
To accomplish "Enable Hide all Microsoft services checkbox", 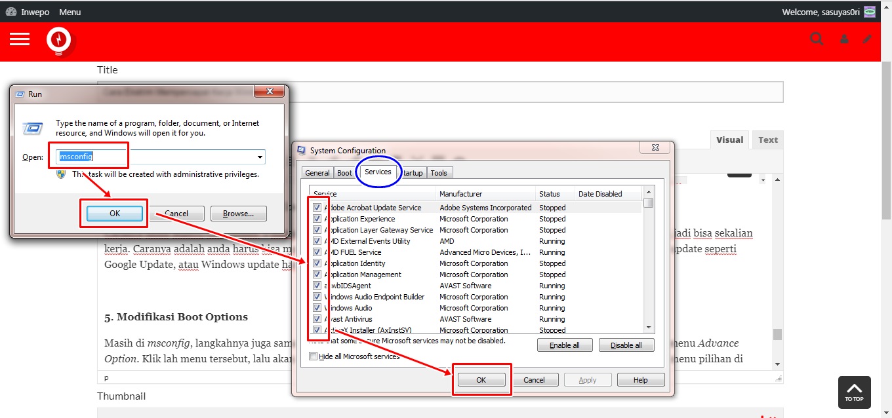I will click(313, 356).
